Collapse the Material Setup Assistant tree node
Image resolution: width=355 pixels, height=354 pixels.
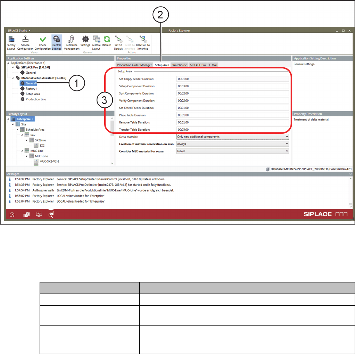[13, 78]
